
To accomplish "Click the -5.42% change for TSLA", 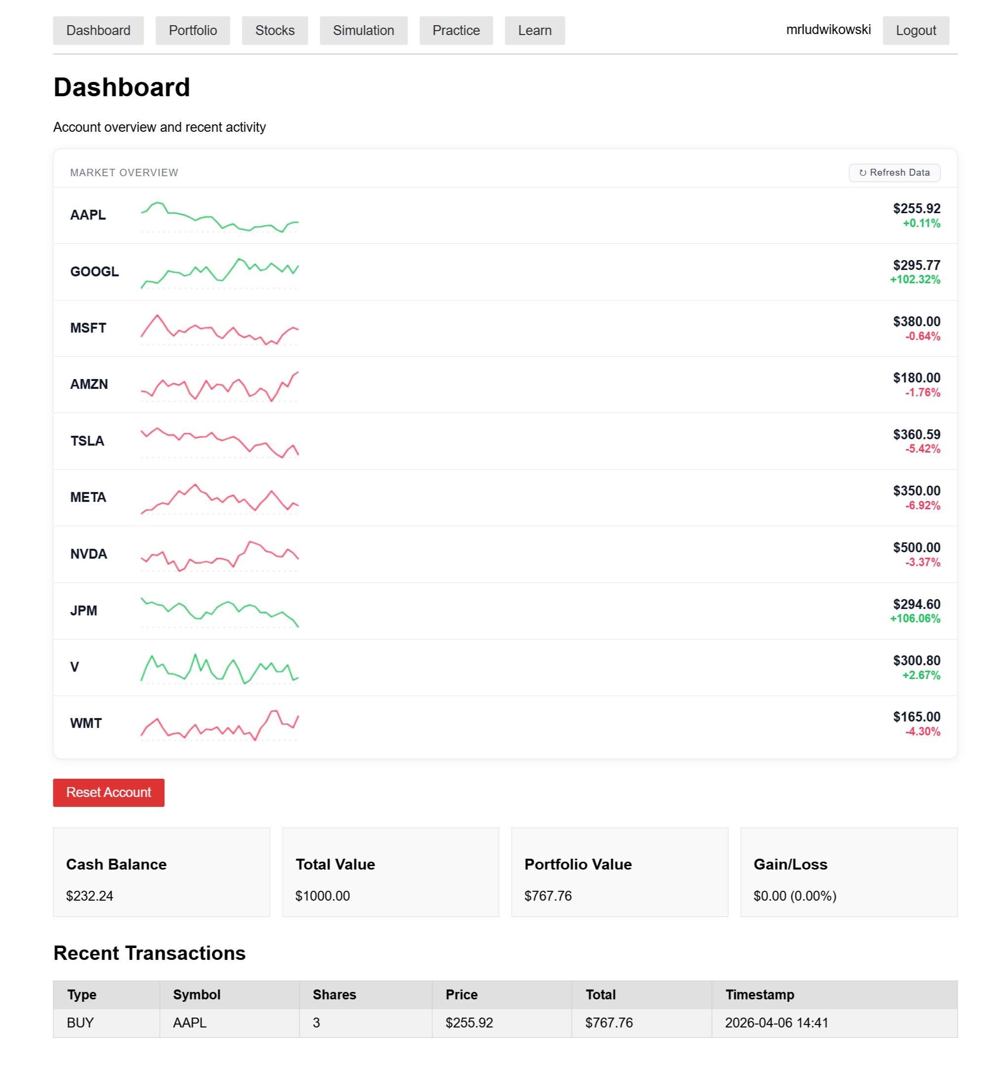I will point(923,449).
